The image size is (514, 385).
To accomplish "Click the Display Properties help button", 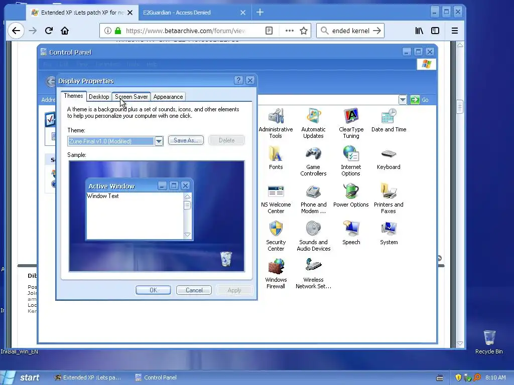I will click(x=238, y=80).
